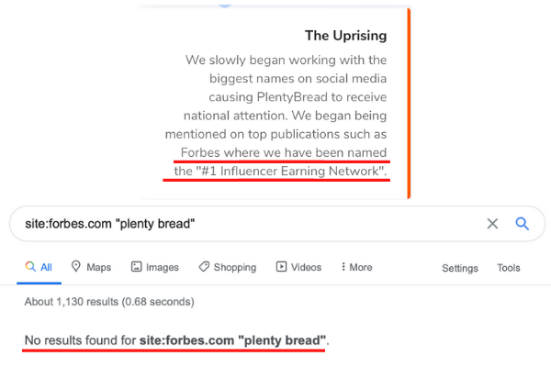Click the Images picture icon
551x367 pixels.
tap(136, 267)
